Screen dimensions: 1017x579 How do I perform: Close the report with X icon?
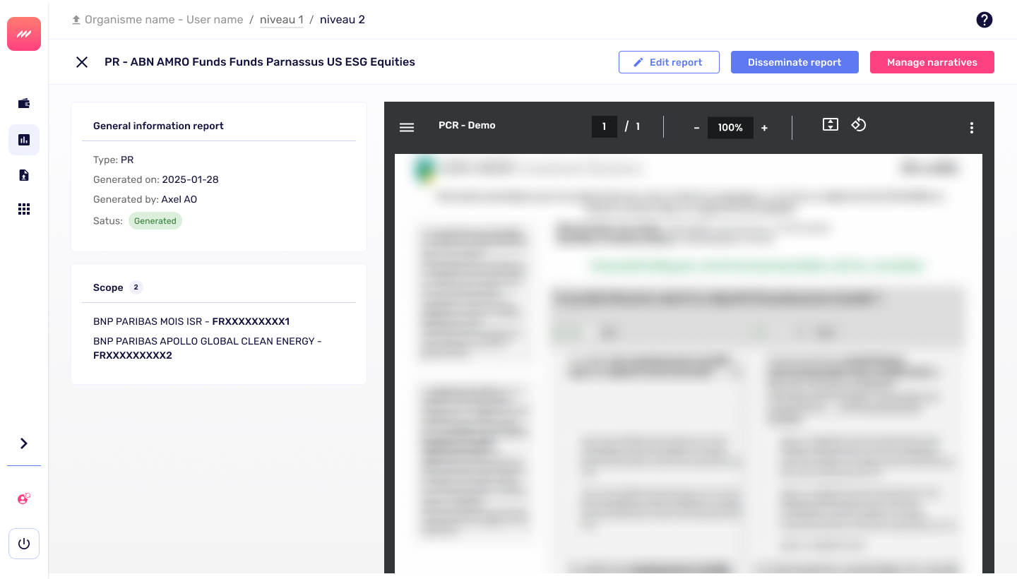click(x=82, y=62)
